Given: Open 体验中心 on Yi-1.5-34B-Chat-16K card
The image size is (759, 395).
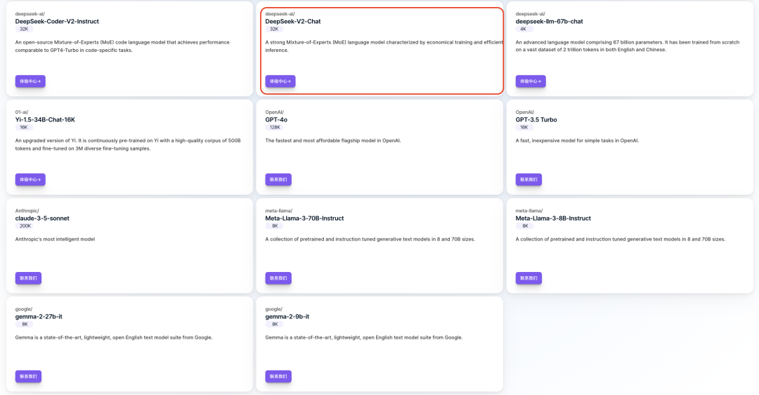Looking at the screenshot, I should 30,180.
